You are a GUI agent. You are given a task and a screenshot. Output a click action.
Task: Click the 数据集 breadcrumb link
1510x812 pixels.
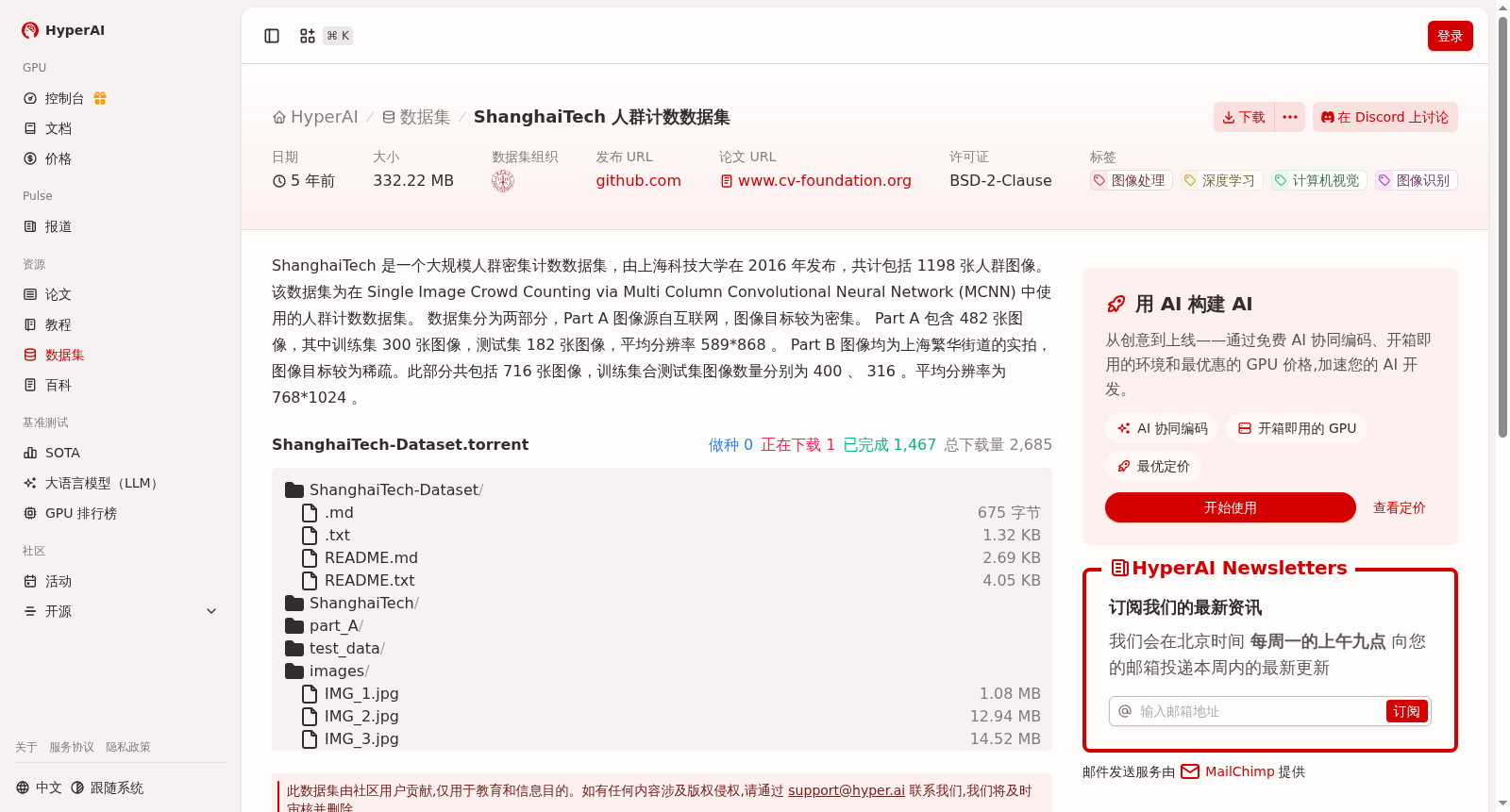point(416,117)
